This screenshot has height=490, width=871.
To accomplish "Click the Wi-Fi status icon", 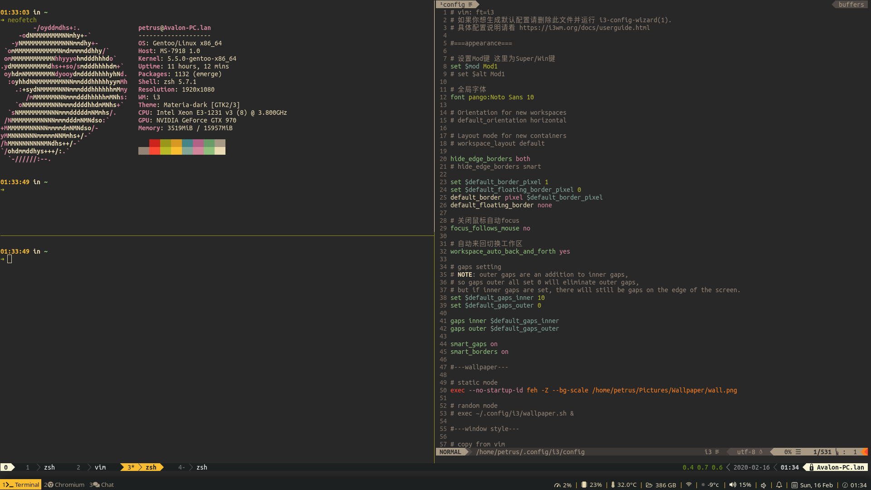I will 689,485.
